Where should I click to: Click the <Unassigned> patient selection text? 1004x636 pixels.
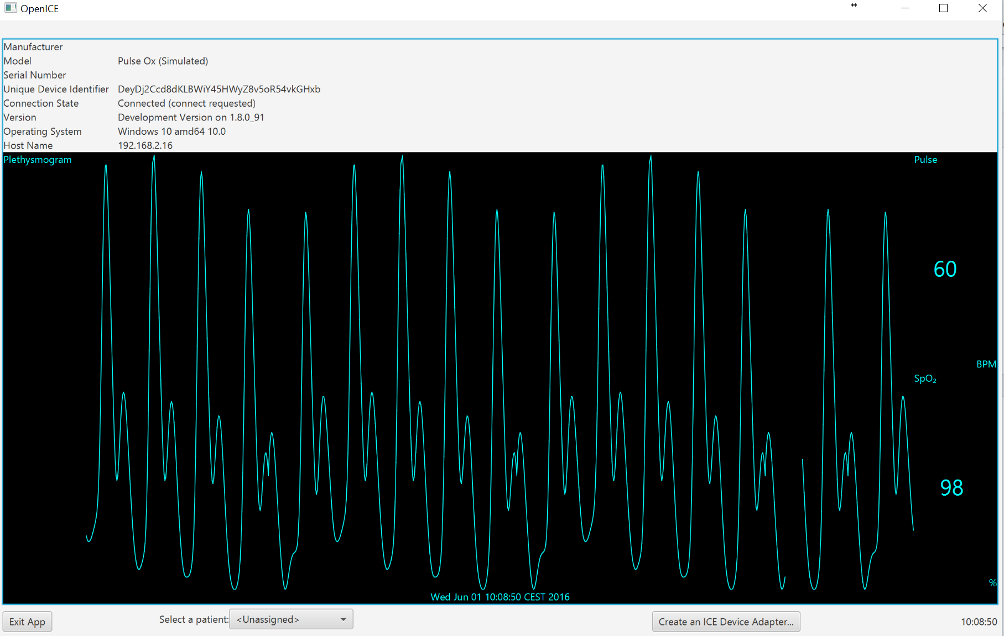(268, 619)
